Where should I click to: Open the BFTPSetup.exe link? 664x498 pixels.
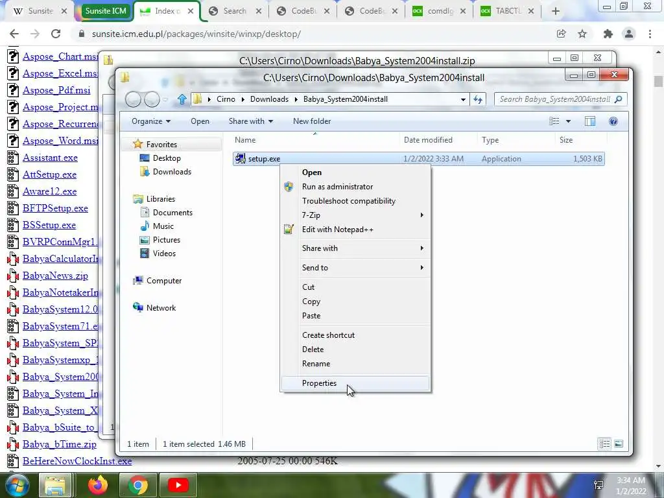coord(55,208)
